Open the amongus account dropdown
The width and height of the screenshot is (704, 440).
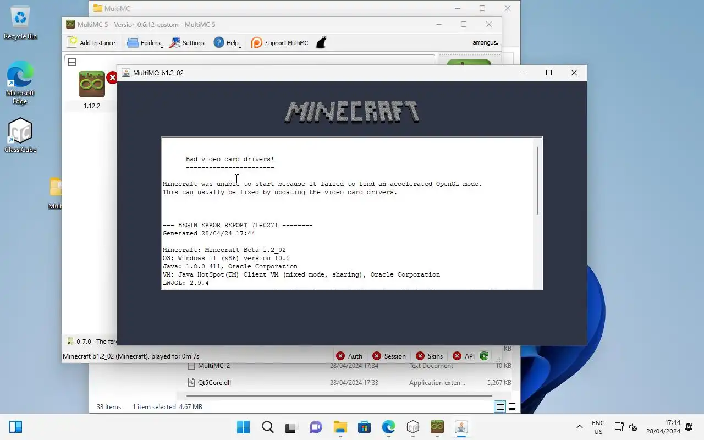[x=485, y=42]
